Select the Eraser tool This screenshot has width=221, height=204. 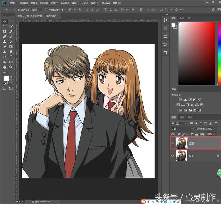[4, 47]
